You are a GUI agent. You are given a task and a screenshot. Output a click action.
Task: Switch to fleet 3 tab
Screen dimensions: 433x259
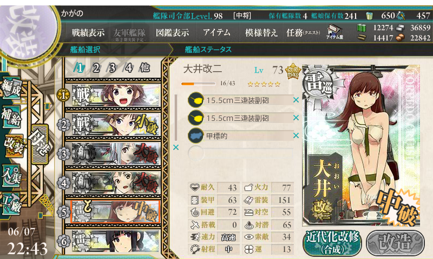pyautogui.click(x=112, y=67)
